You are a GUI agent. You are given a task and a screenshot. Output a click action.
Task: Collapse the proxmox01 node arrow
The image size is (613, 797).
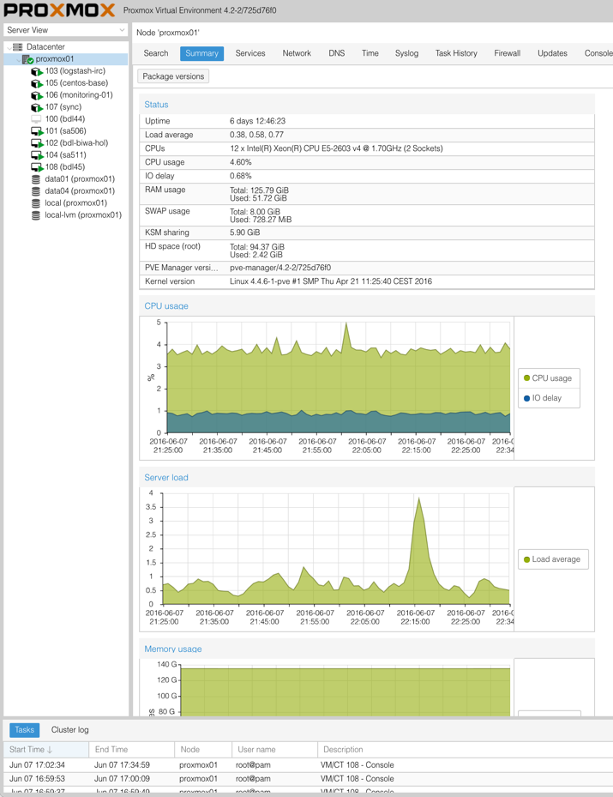click(x=17, y=59)
